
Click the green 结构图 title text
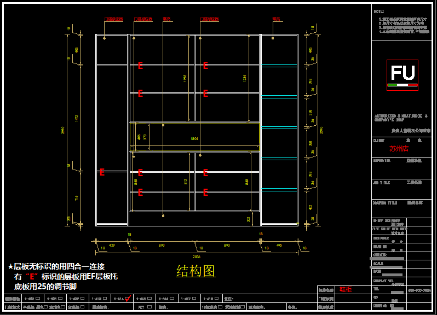click(196, 271)
